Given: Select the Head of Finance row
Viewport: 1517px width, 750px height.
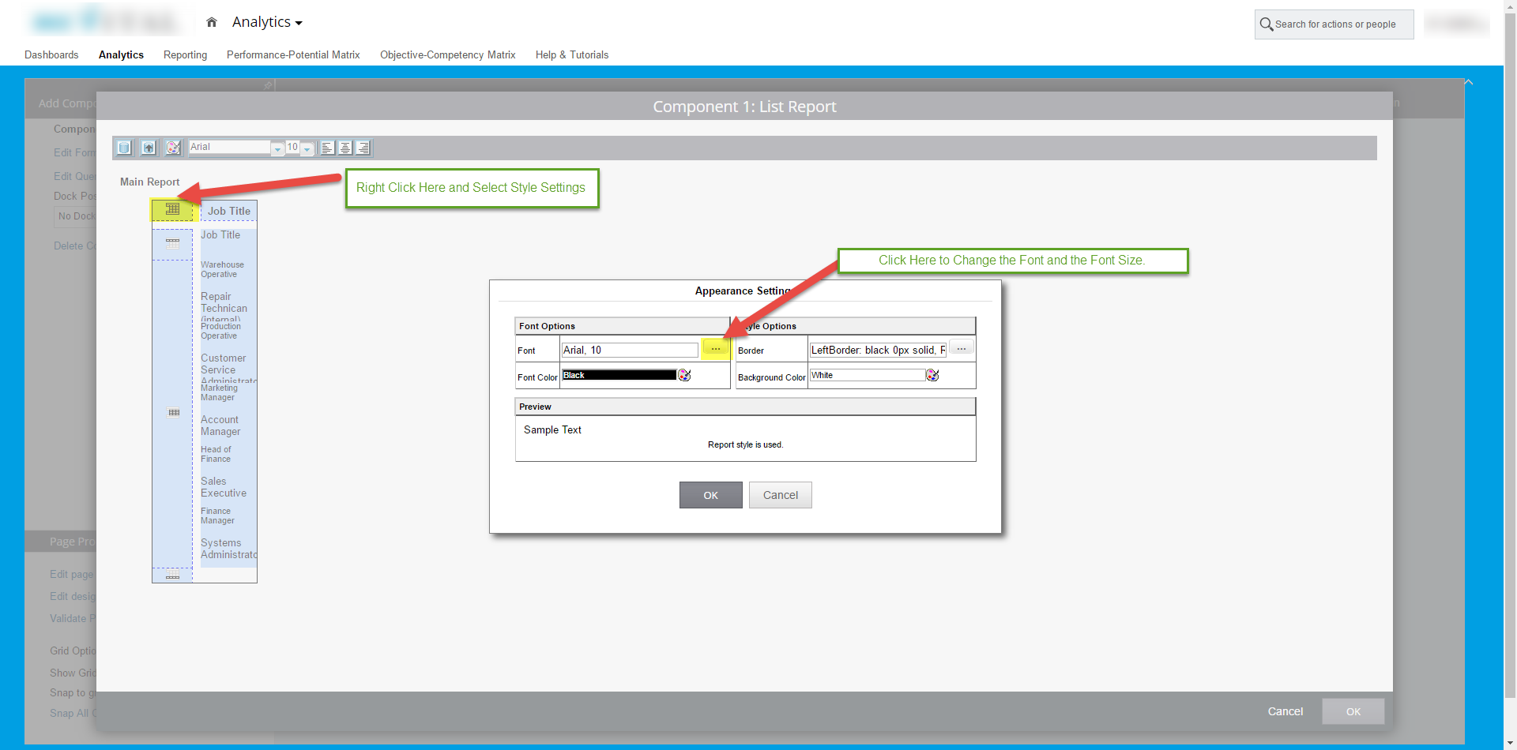Looking at the screenshot, I should click(216, 454).
